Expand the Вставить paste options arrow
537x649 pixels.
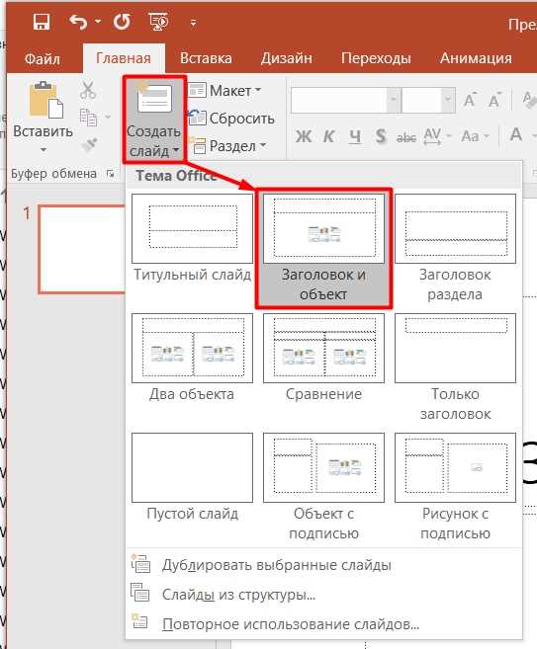(44, 150)
